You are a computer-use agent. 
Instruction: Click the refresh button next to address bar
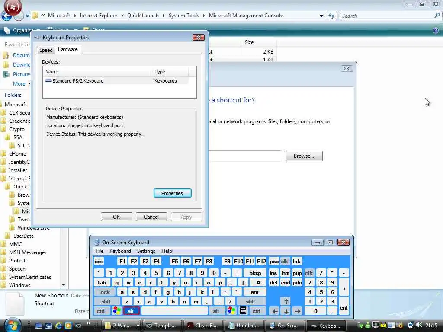(x=331, y=16)
